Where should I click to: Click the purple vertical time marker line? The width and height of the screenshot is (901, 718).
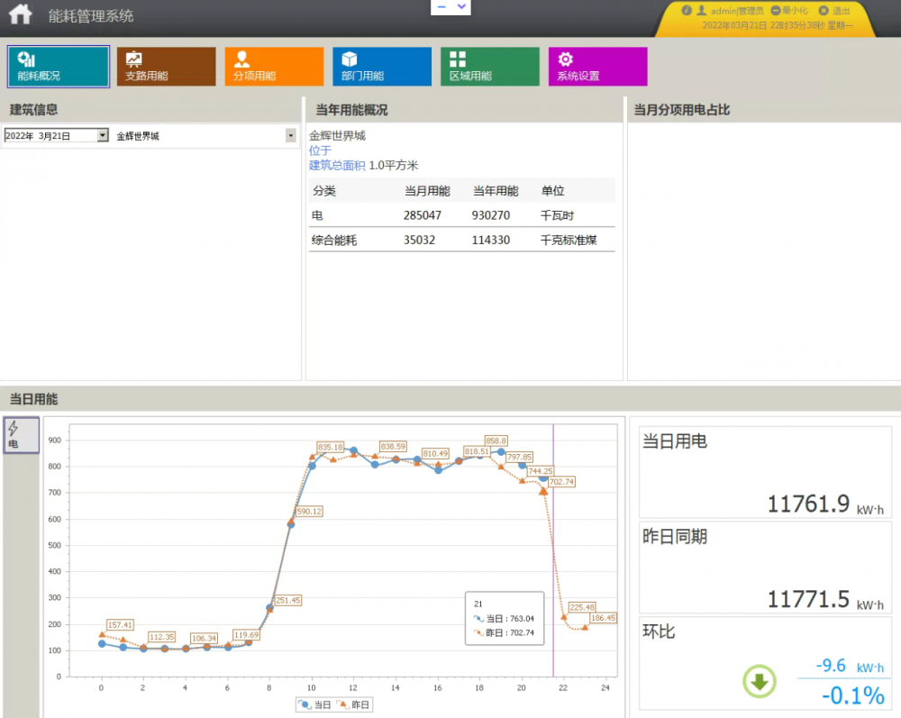(x=553, y=559)
